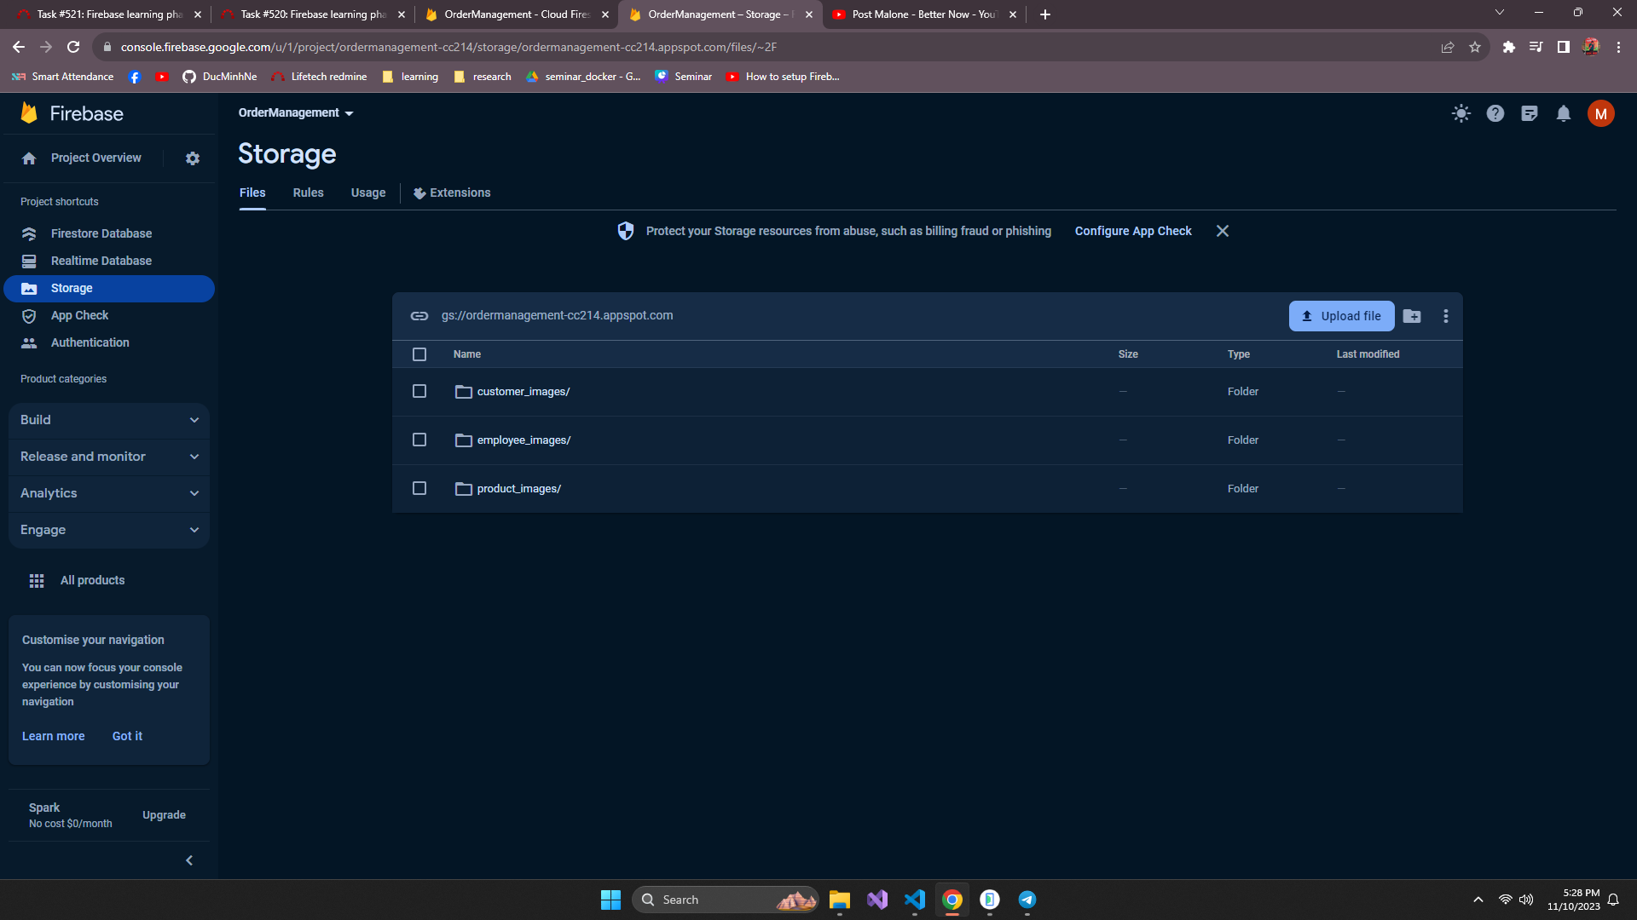Open the OrderManagement project dropdown
Image resolution: width=1637 pixels, height=920 pixels.
[296, 112]
